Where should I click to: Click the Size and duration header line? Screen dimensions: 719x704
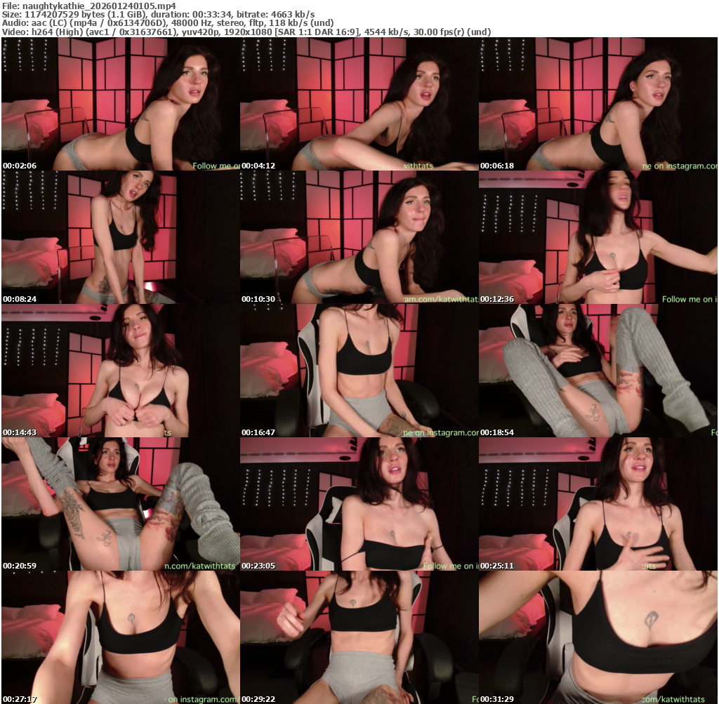(x=158, y=14)
